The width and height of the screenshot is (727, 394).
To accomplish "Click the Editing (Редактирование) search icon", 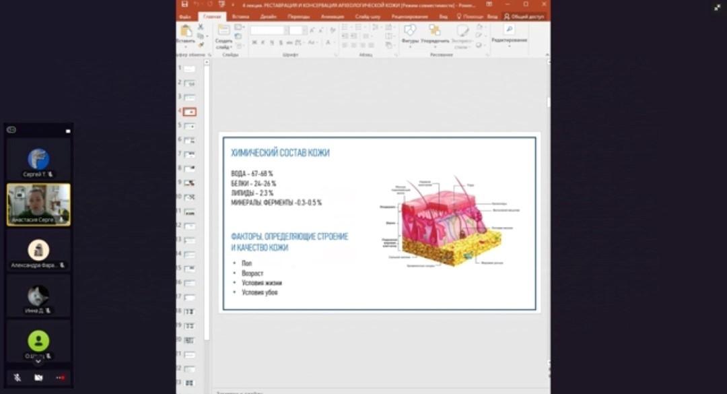I will 509,30.
